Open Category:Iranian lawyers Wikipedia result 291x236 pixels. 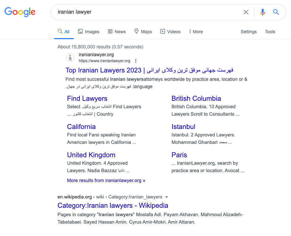pos(113,206)
